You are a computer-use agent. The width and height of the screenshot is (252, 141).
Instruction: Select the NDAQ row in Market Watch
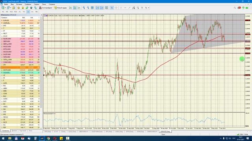20,117
